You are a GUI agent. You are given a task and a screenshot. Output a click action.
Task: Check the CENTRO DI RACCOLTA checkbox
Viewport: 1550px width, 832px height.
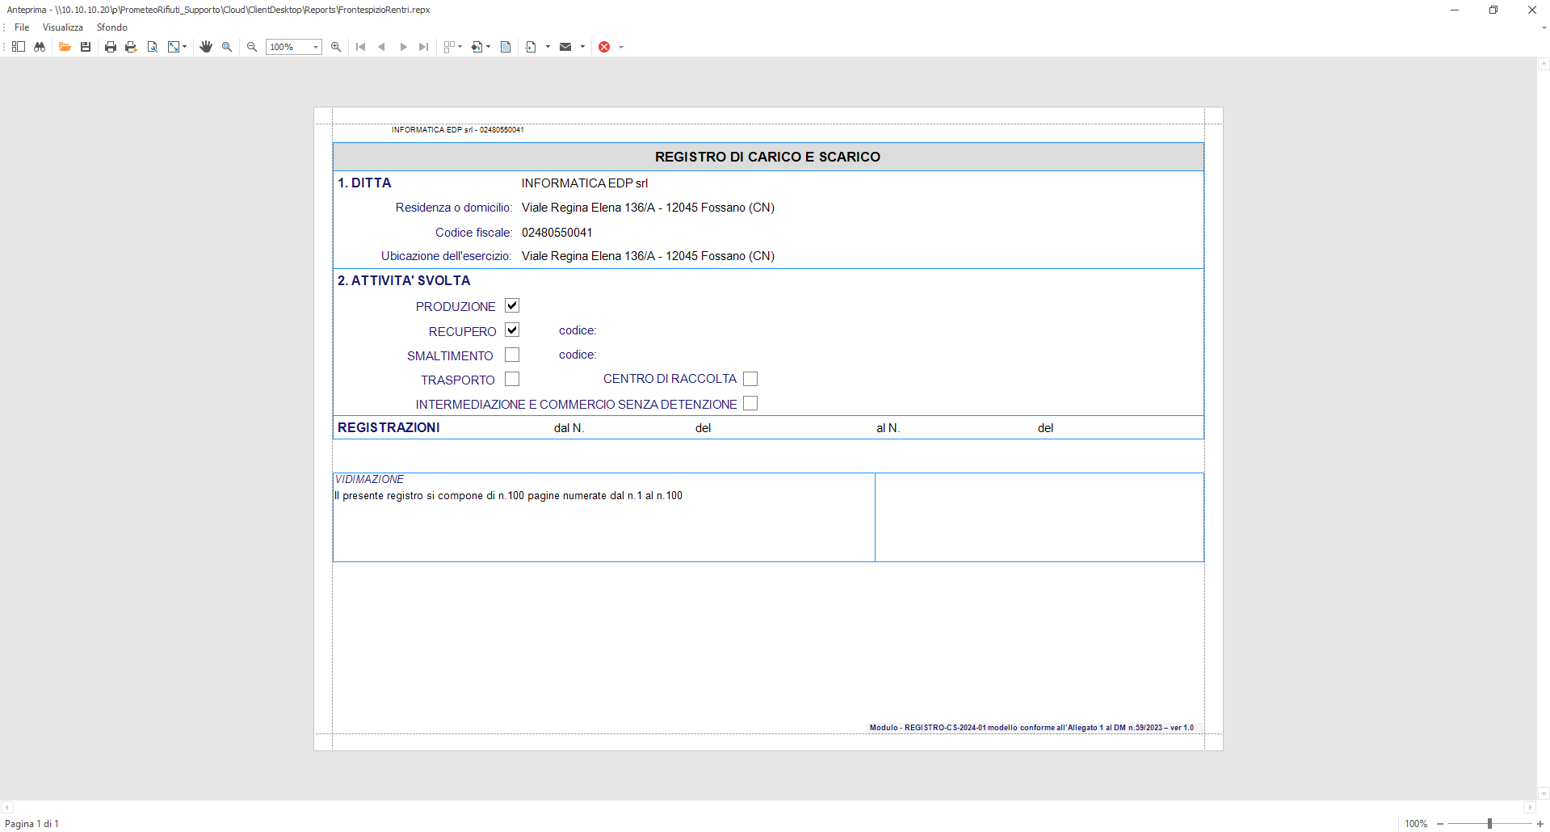[x=750, y=379]
